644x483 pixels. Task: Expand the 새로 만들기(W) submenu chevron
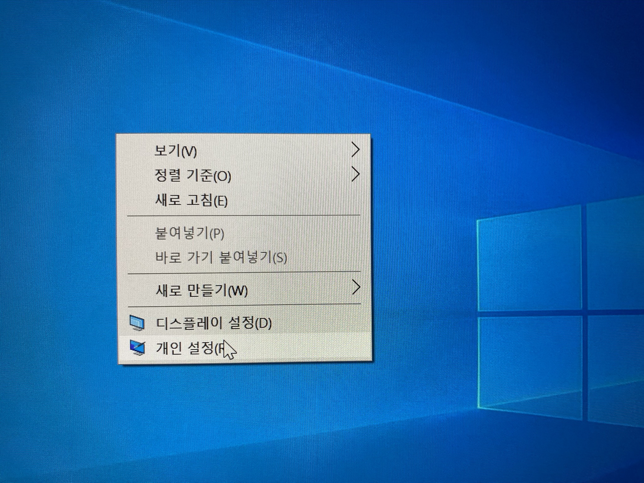[356, 287]
